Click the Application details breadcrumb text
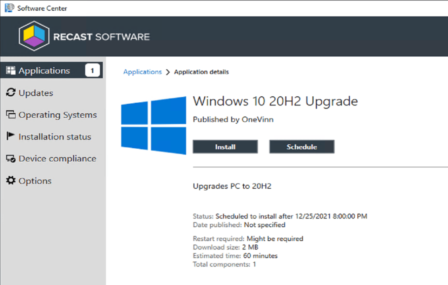Viewport: 448px width, 285px height. [201, 72]
